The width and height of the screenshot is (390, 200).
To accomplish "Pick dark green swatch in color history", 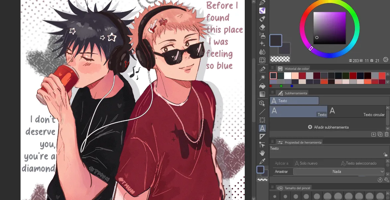I will (346, 76).
